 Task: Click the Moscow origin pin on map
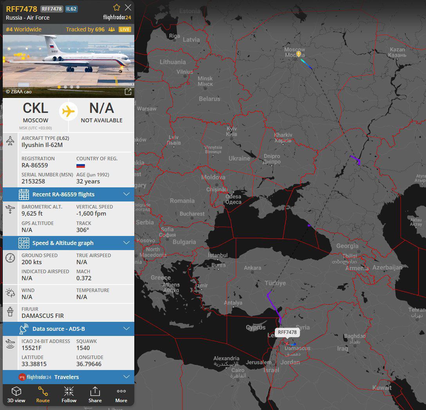click(298, 54)
